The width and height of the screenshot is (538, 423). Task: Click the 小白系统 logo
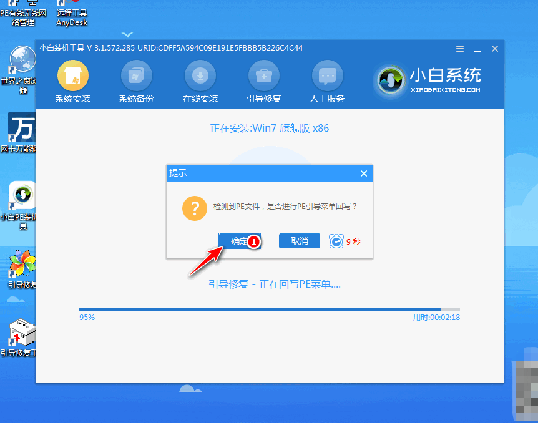(x=429, y=80)
